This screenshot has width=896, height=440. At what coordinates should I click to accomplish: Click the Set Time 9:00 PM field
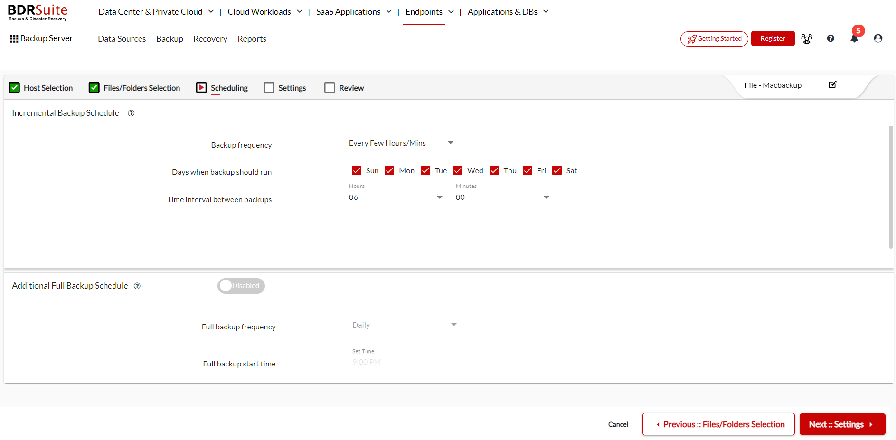click(405, 362)
